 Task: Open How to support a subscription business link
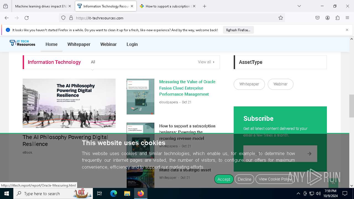pos(187,132)
